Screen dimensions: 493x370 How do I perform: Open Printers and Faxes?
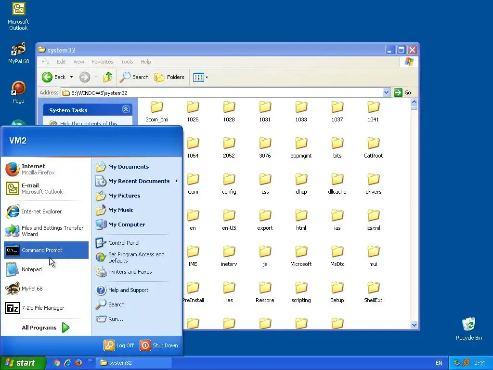point(137,272)
